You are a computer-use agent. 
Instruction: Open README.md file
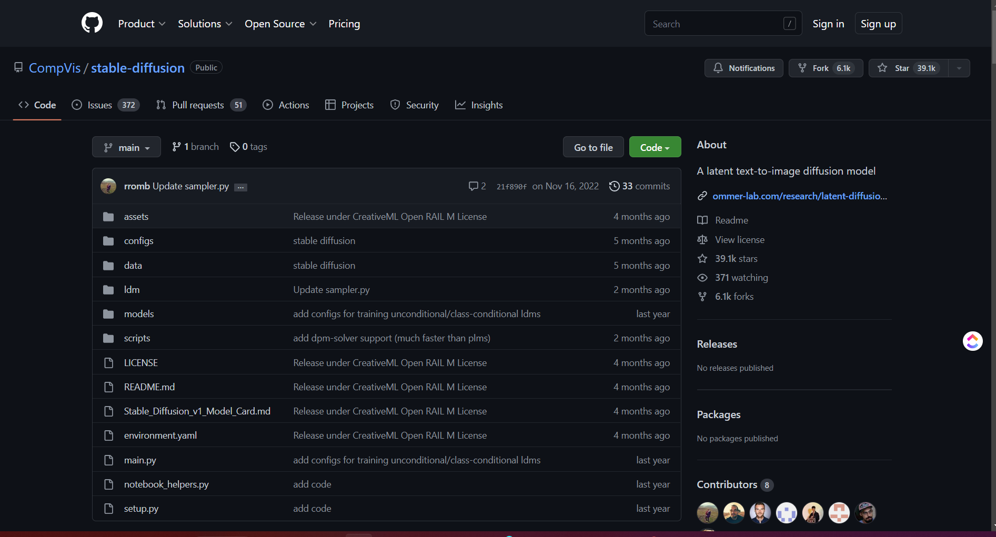(x=149, y=387)
